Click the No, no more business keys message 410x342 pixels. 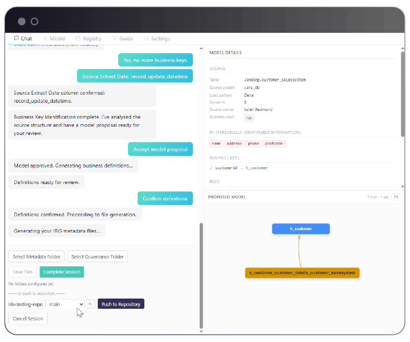[x=156, y=60]
